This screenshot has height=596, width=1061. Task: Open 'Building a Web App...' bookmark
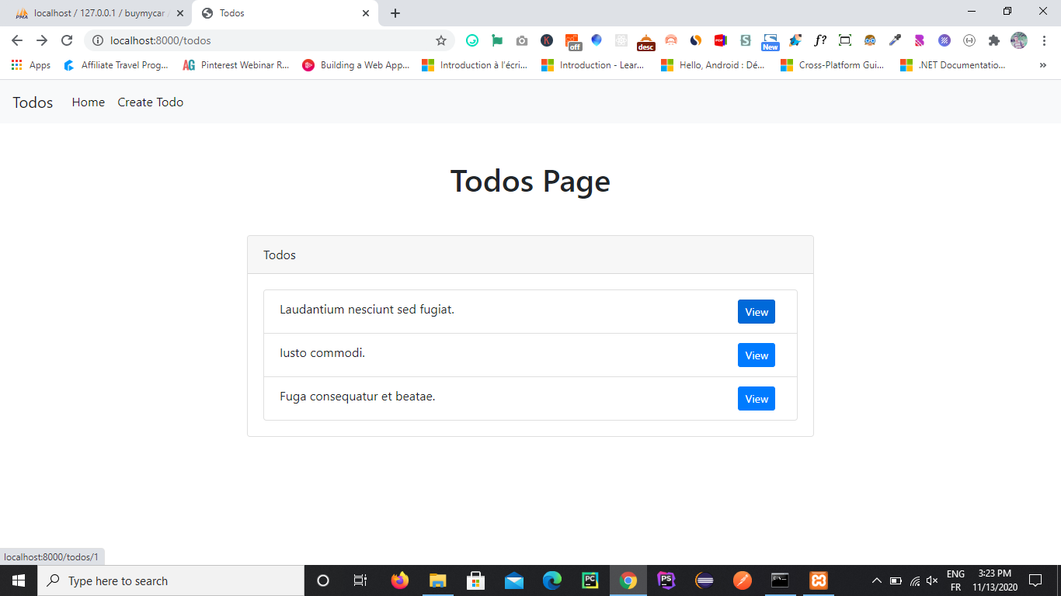point(356,65)
